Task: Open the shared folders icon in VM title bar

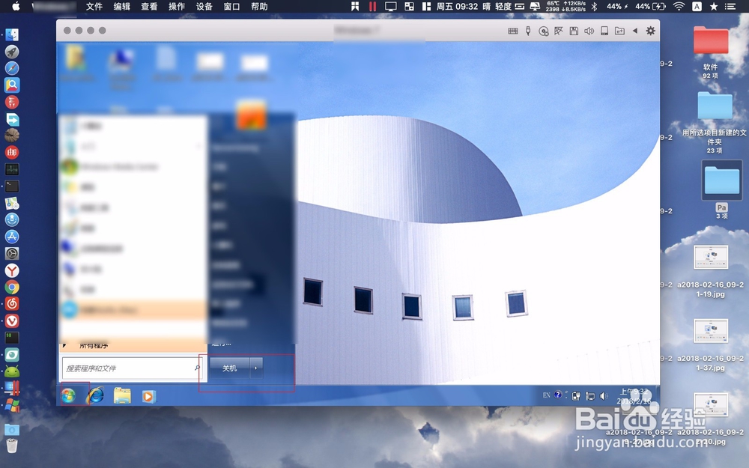Action: [619, 31]
